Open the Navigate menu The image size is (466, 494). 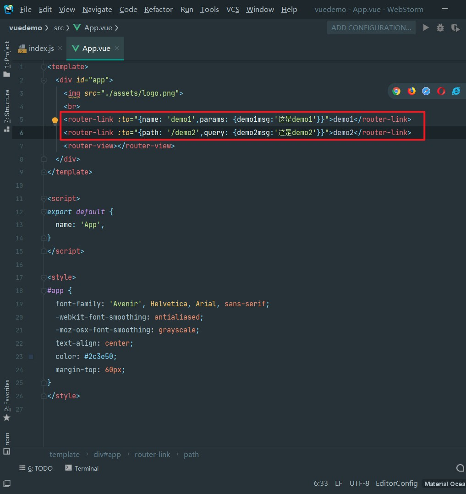click(97, 10)
